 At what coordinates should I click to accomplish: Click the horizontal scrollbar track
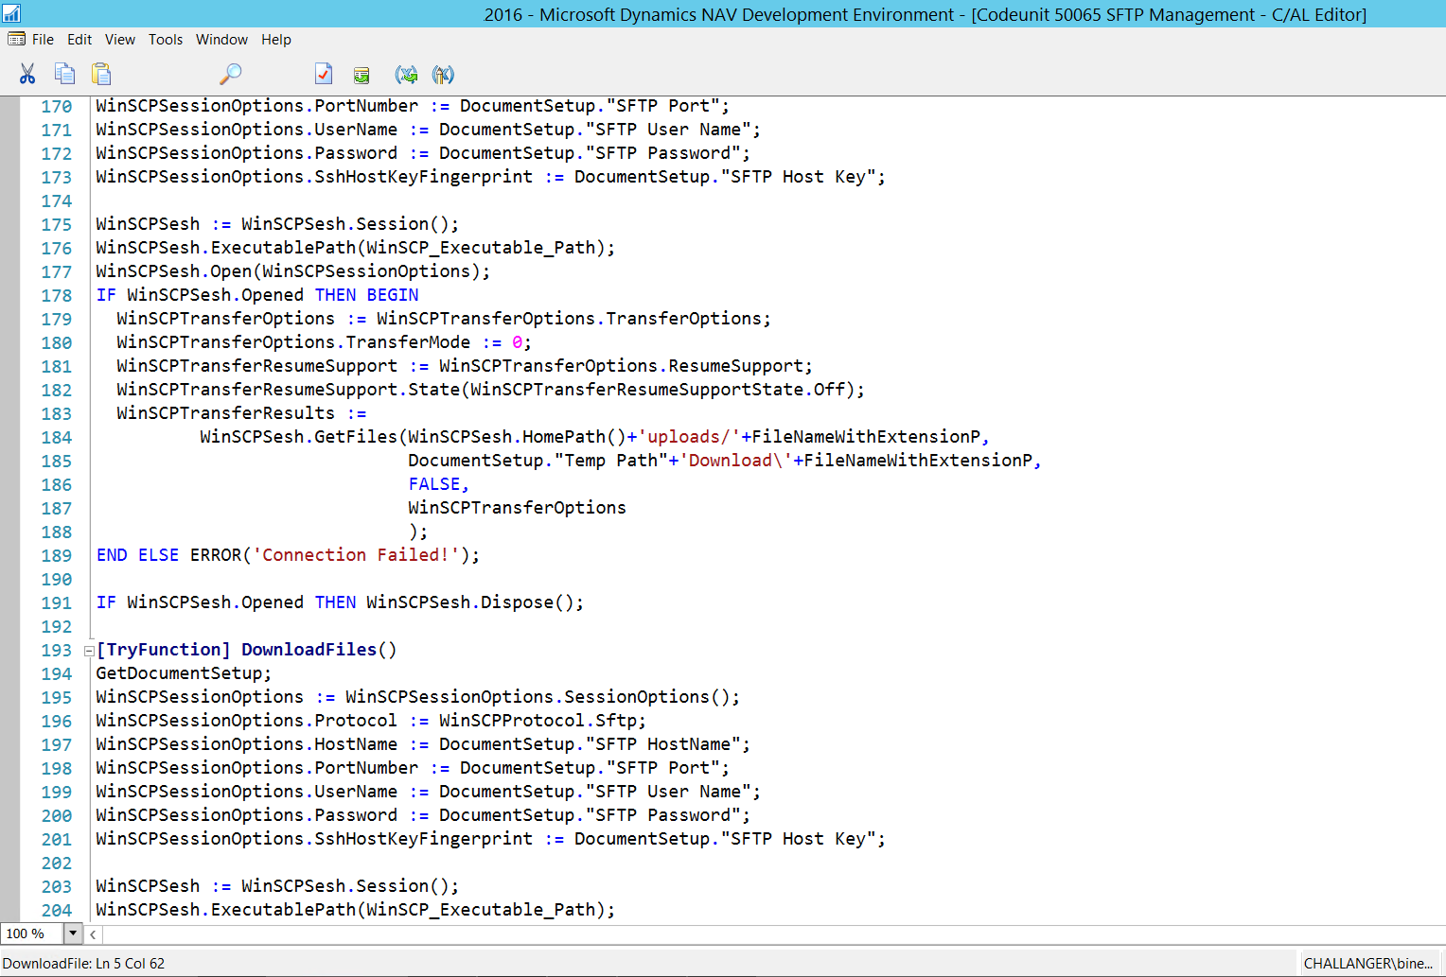pyautogui.click(x=662, y=933)
